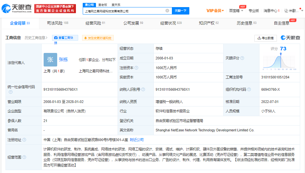Image resolution: width=305 pixels, height=173 pixels.
Task: Click the help icon next to 经营范围
Action: click(24, 157)
